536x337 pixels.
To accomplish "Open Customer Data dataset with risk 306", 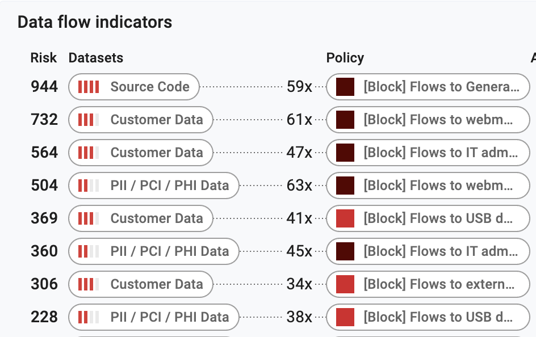I will (x=156, y=284).
